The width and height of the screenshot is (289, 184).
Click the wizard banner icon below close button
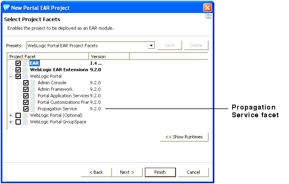coord(208,17)
